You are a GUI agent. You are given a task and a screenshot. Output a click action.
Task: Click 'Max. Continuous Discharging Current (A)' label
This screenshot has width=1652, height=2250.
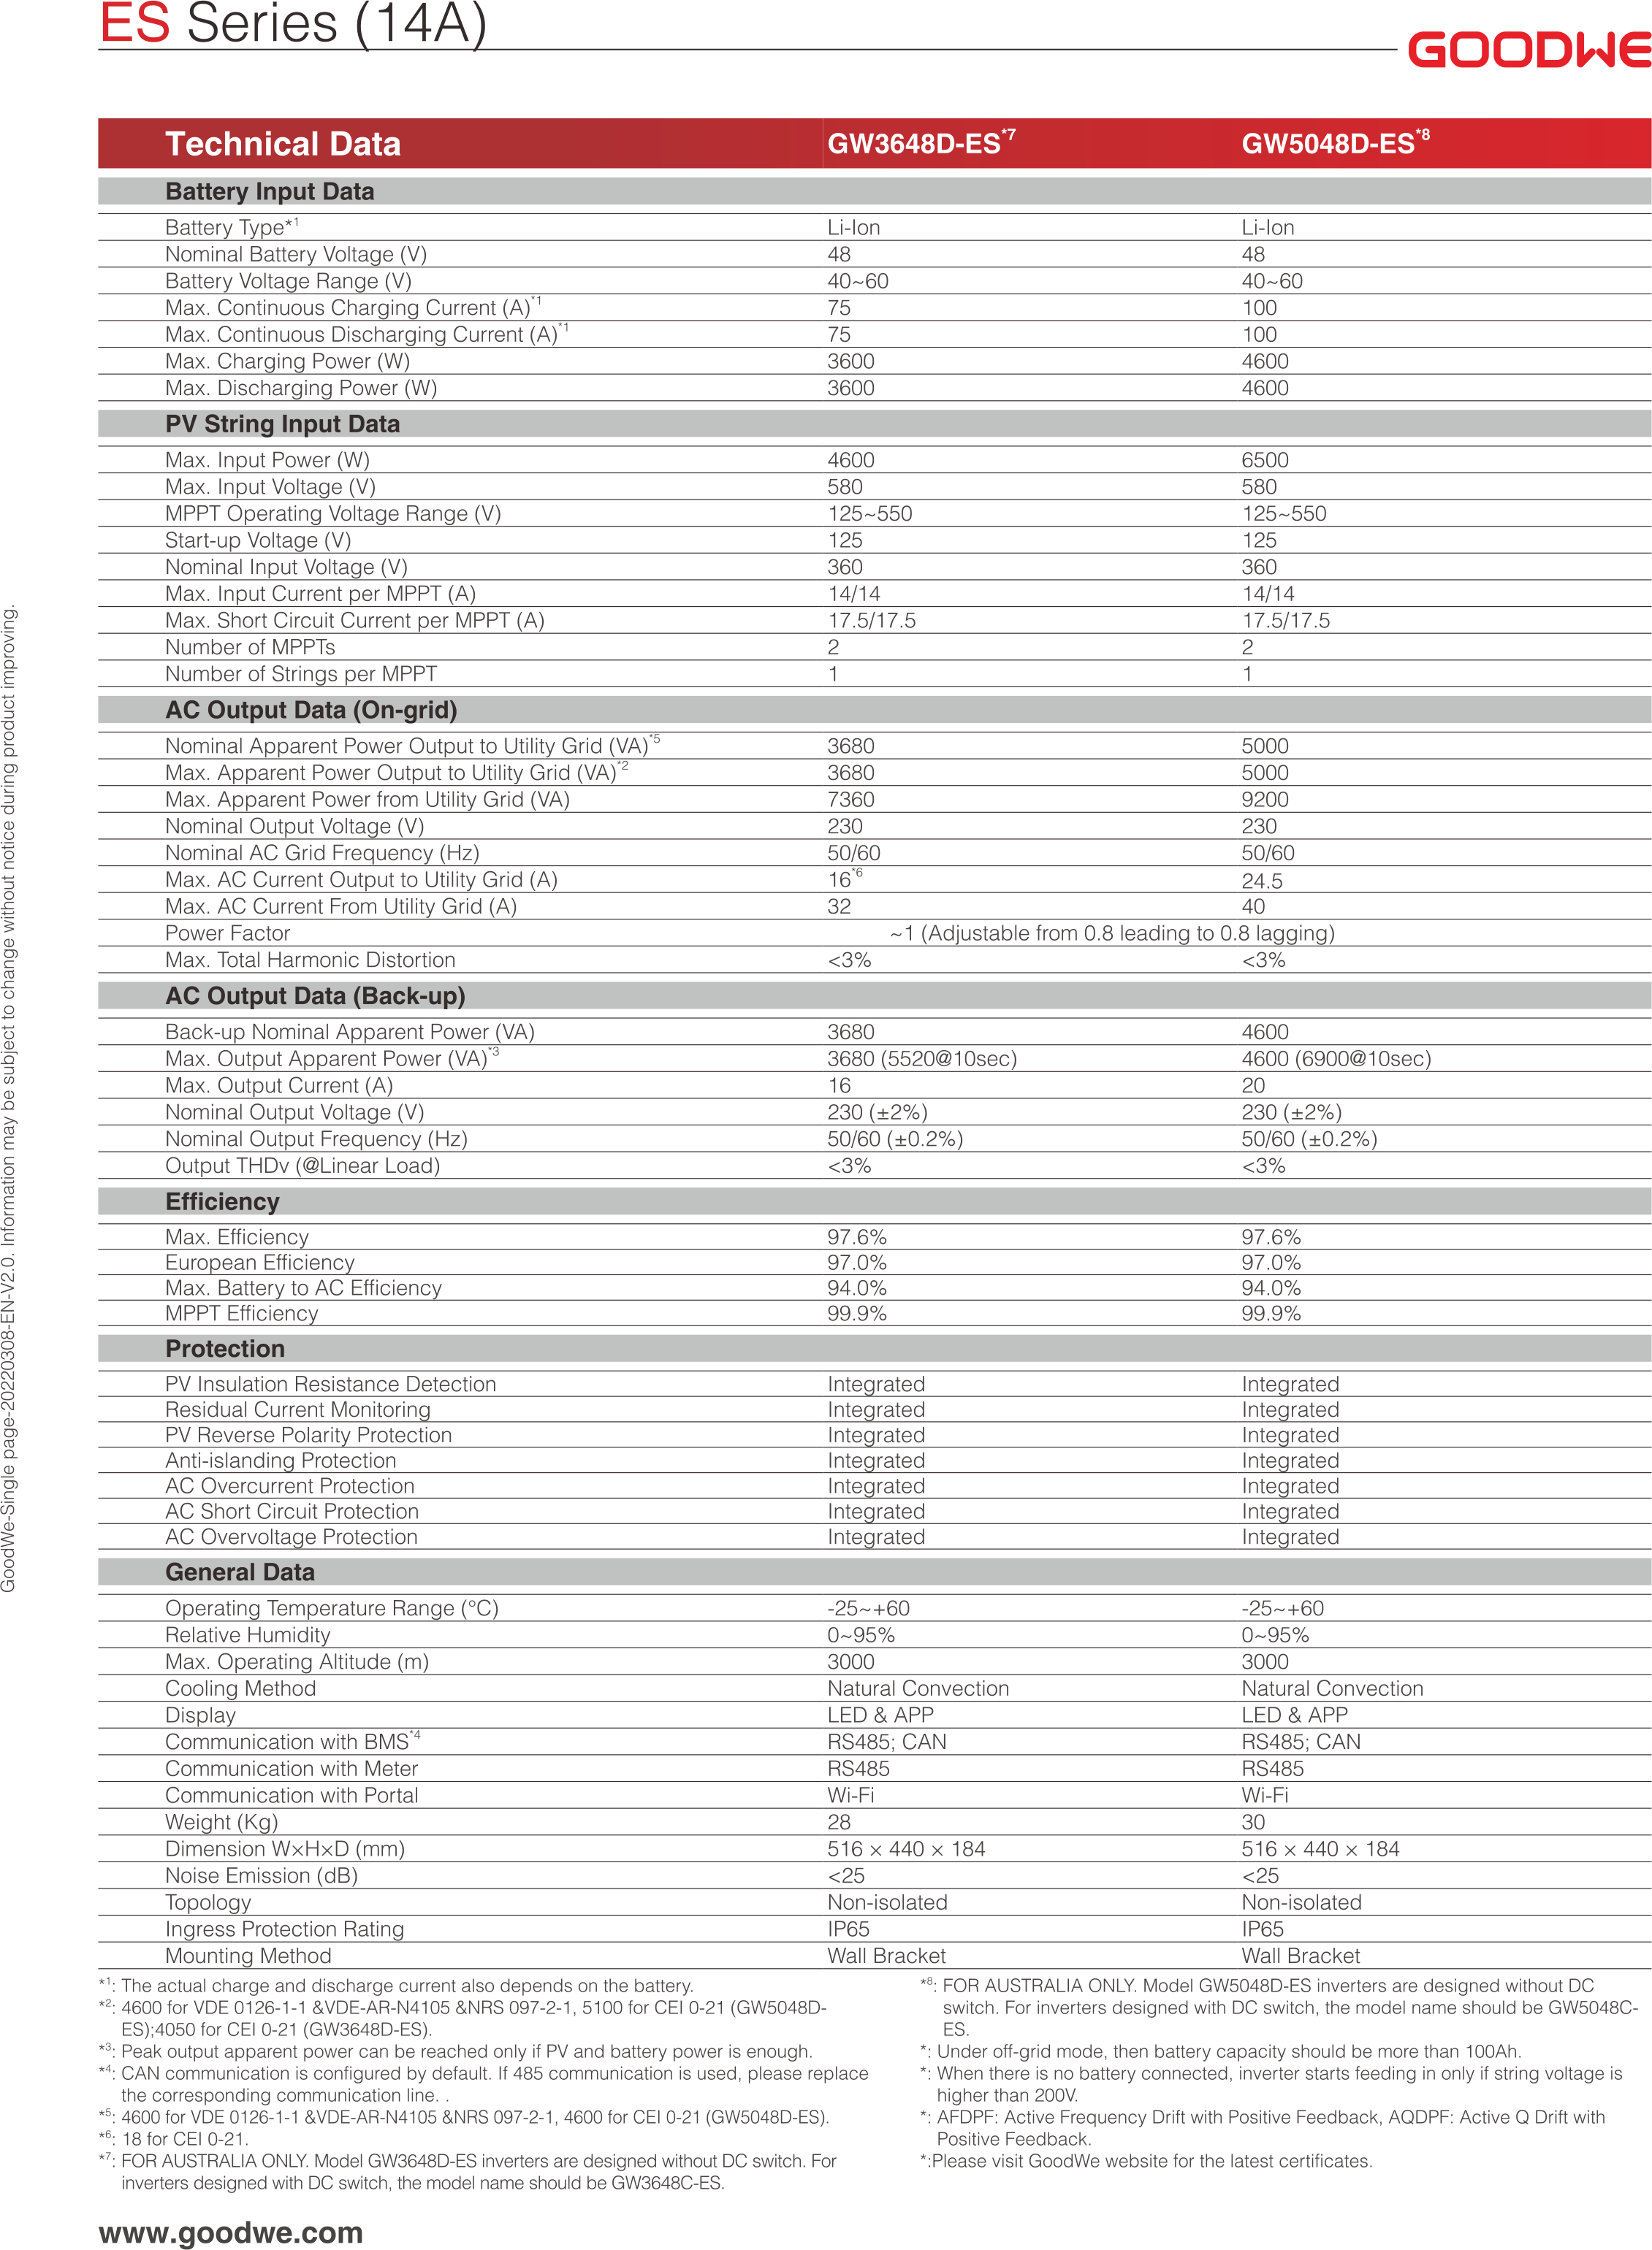pos(367,334)
